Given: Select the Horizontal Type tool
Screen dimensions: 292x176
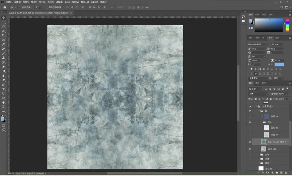Looking at the screenshot, I should click(3, 89).
